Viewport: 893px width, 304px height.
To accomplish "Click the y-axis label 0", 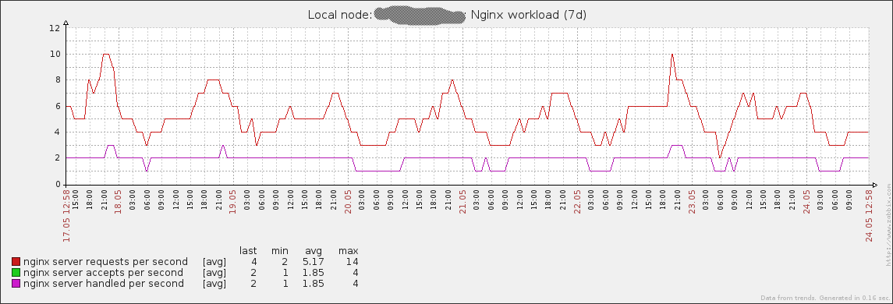I will click(x=57, y=185).
